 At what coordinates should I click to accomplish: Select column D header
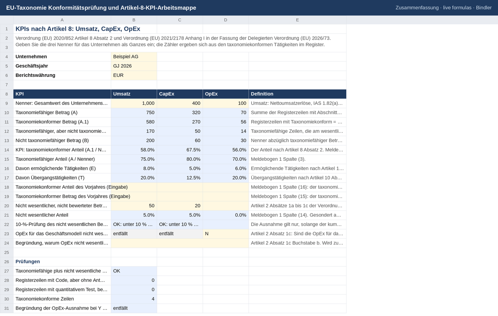point(226,20)
